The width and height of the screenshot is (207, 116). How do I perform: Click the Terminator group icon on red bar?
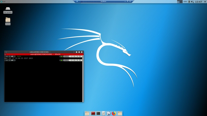click(x=5, y=54)
